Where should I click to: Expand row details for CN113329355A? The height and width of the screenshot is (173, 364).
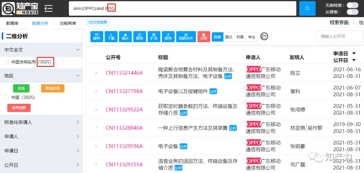point(96,165)
